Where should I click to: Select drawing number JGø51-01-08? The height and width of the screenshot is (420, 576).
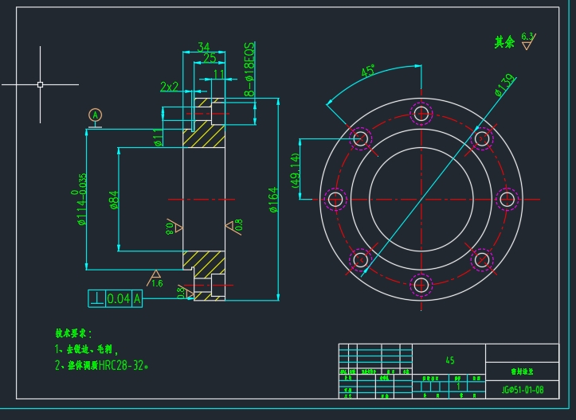(523, 390)
